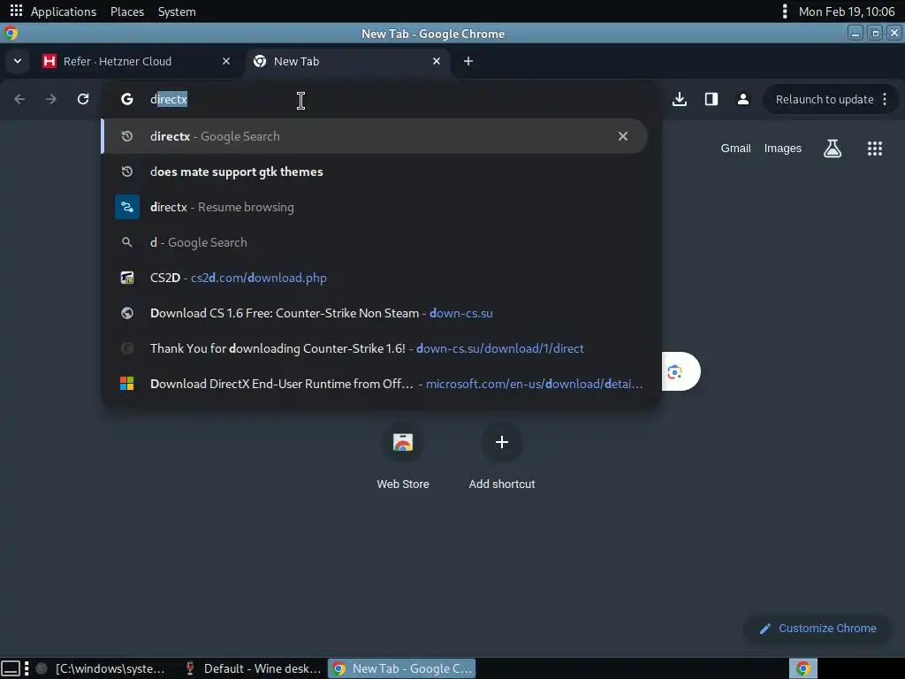
Task: Click the show desktop icon in taskbar
Action: (11, 668)
